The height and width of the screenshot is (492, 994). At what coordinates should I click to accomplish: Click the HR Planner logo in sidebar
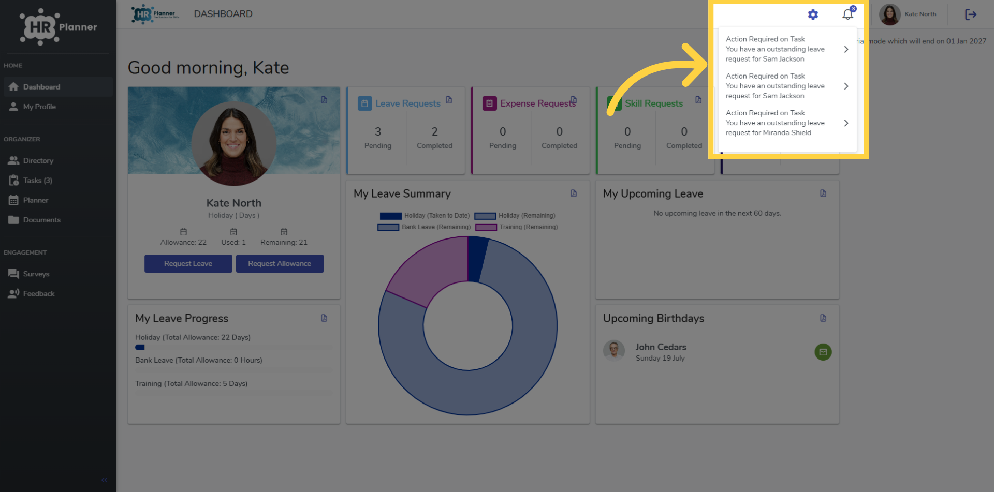point(58,27)
